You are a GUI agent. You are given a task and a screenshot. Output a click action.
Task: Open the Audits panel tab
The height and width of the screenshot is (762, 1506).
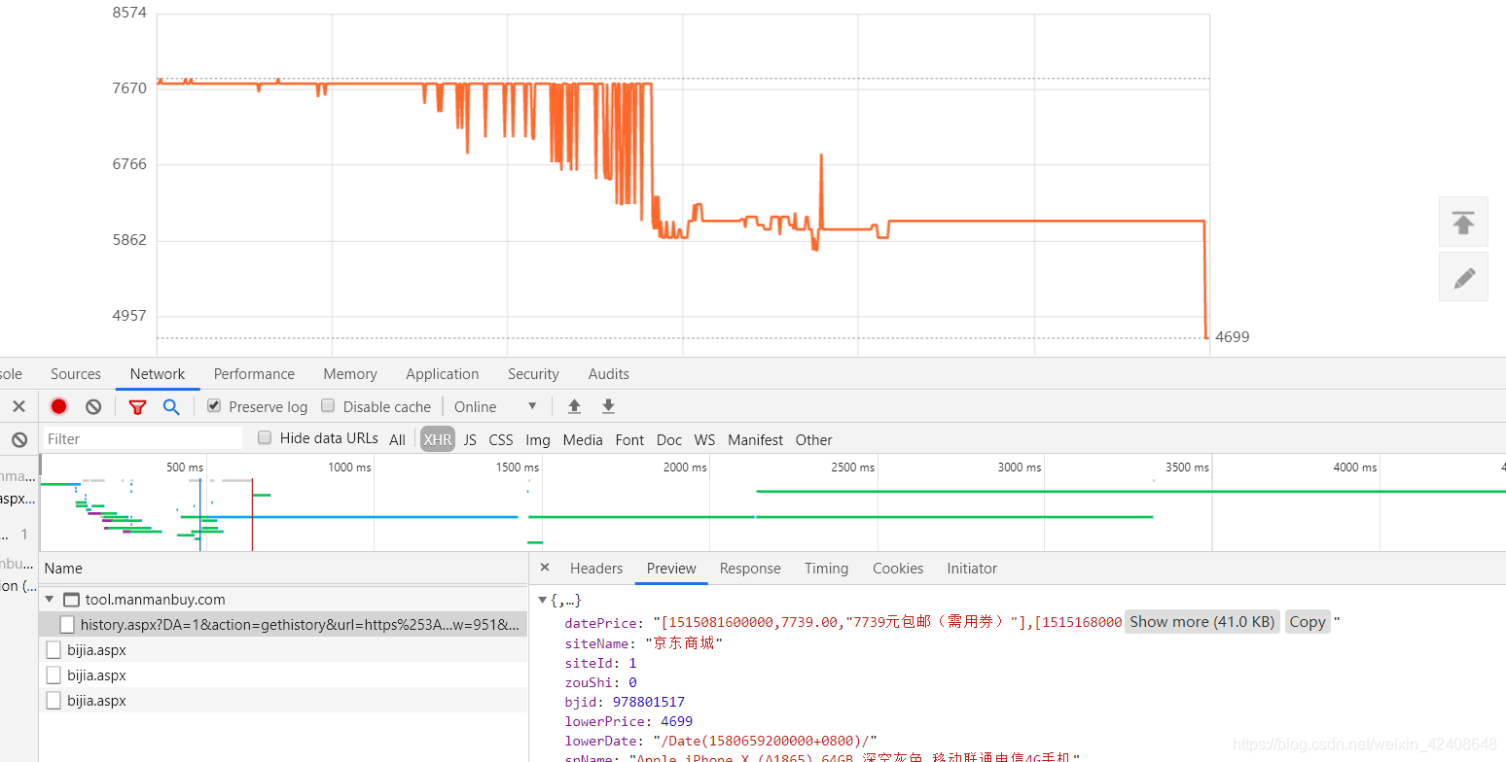point(609,374)
